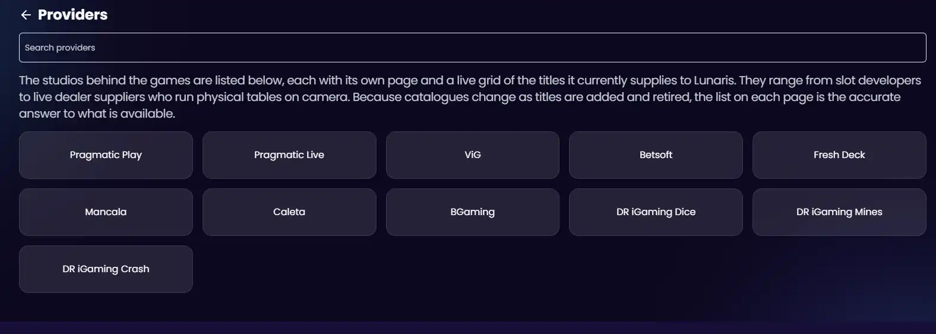Select the ViG provider card
This screenshot has height=334, width=936.
tap(473, 155)
